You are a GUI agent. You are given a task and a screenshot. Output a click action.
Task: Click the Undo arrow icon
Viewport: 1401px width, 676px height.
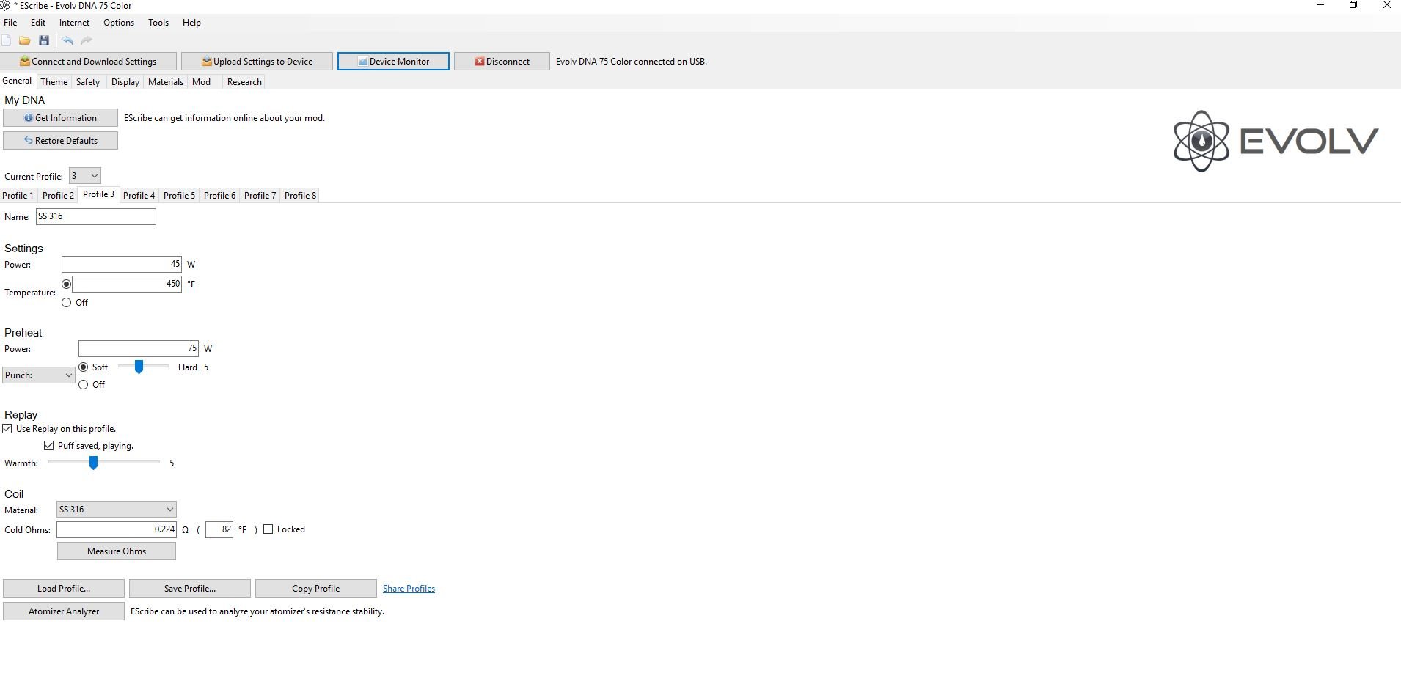point(67,41)
